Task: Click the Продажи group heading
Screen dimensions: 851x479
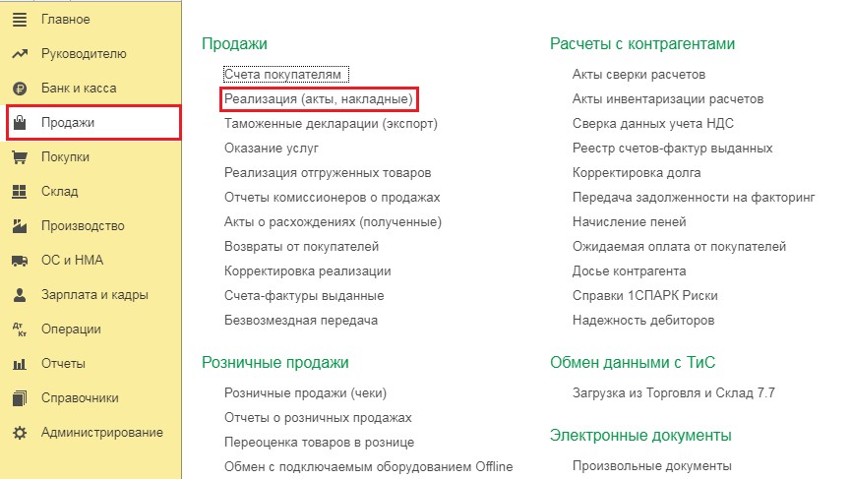Action: point(234,44)
